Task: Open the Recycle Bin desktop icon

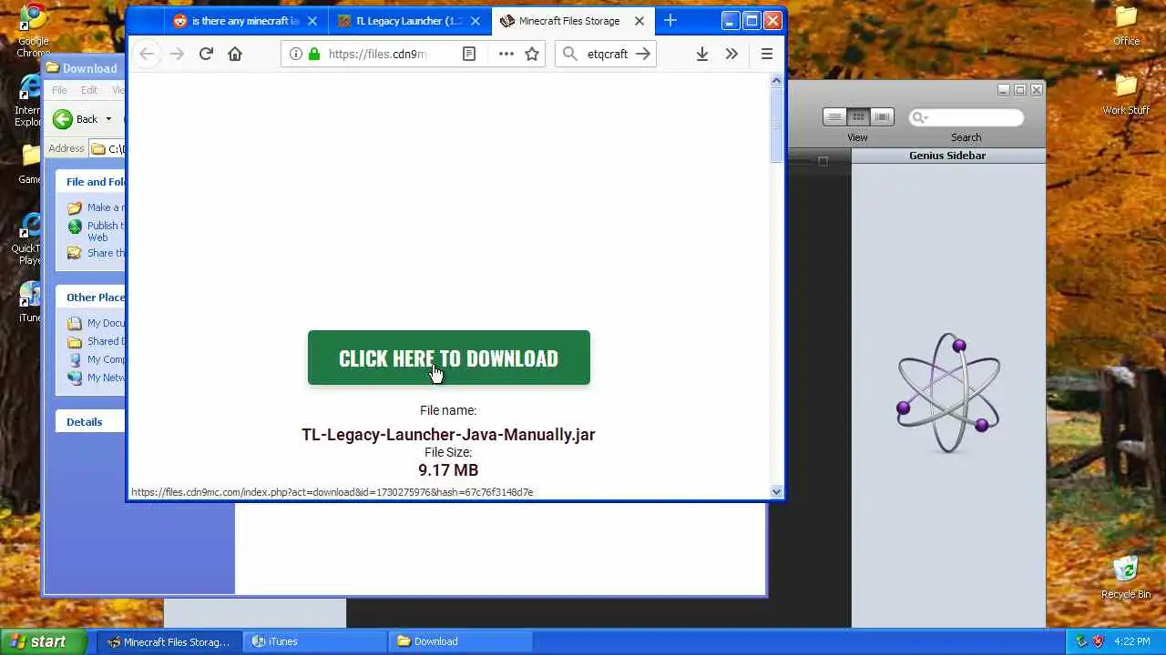Action: pyautogui.click(x=1126, y=577)
